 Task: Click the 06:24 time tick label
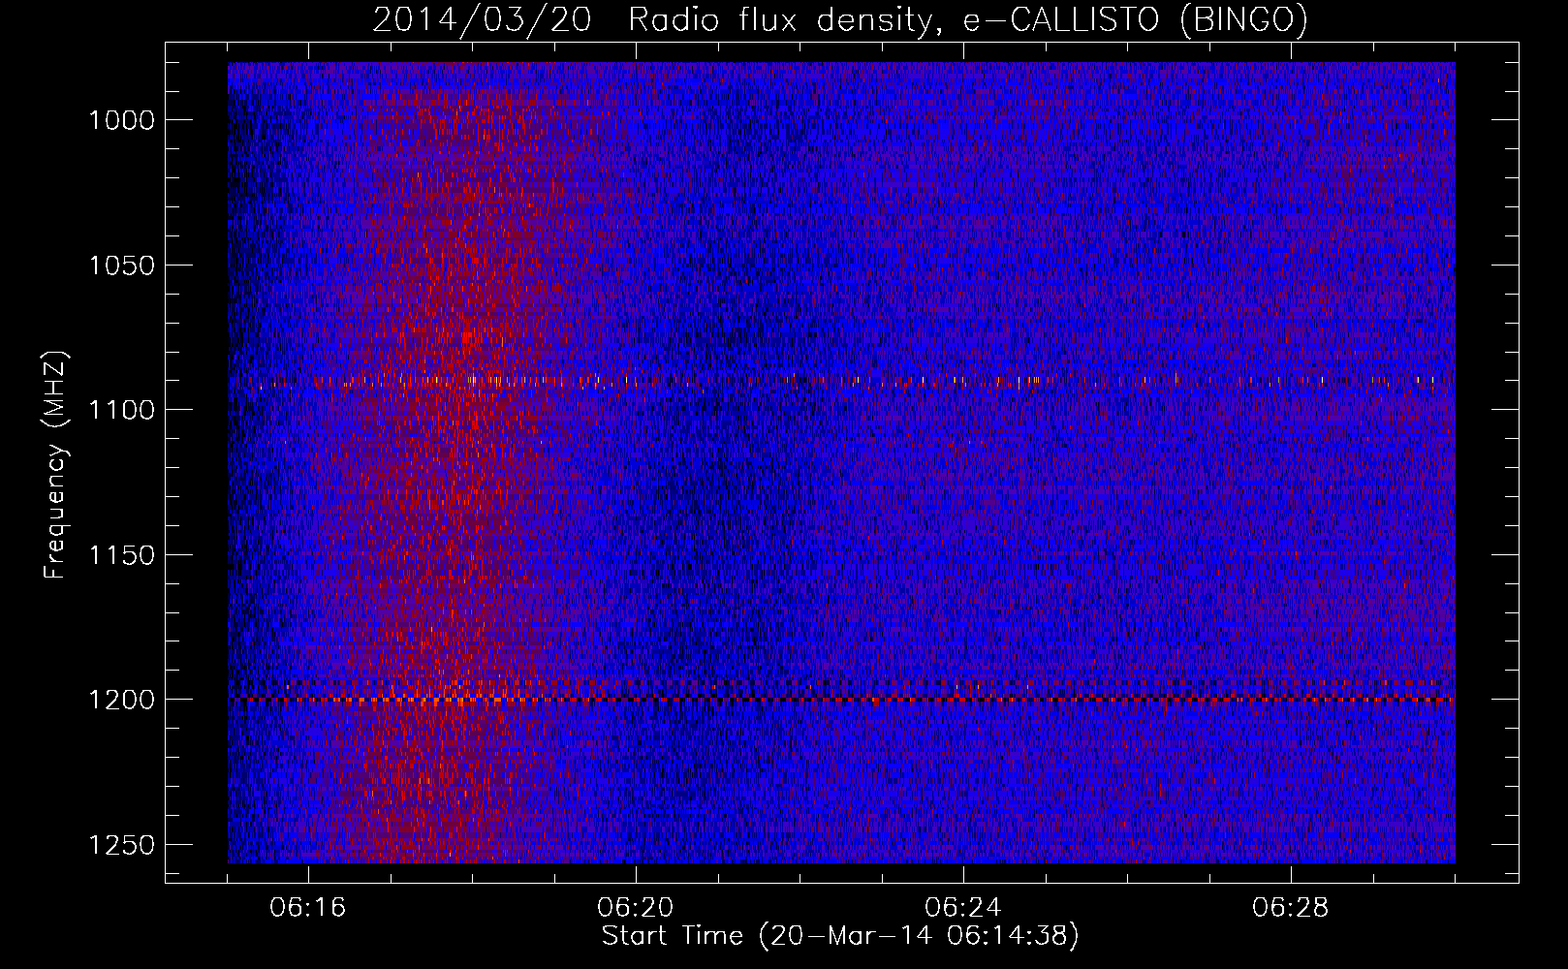963,908
